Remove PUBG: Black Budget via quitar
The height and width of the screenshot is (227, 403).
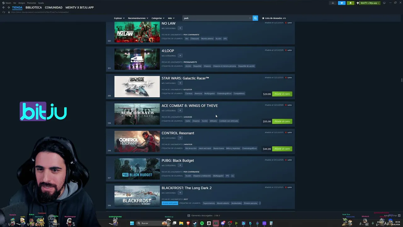pyautogui.click(x=288, y=160)
